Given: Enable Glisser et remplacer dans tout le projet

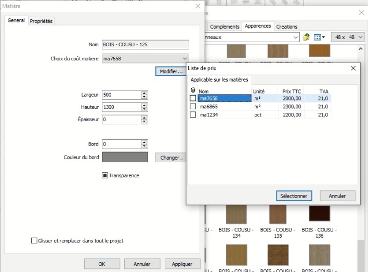Looking at the screenshot, I should click(x=34, y=241).
